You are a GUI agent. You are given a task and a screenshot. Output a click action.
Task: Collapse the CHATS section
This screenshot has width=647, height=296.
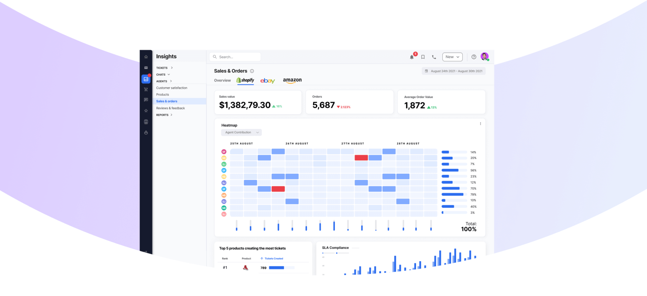pyautogui.click(x=163, y=74)
